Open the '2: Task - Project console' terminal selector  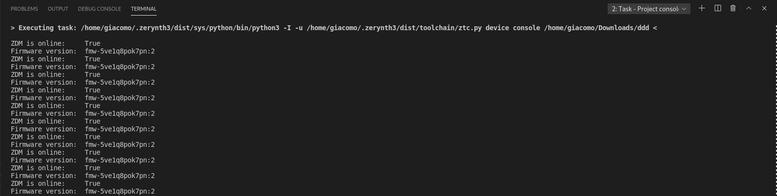(649, 9)
